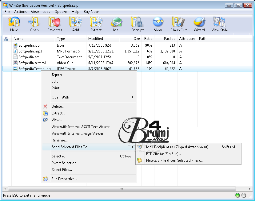Expand Send Selected Files To submenu
This screenshot has width=255, height=201.
coord(89,147)
